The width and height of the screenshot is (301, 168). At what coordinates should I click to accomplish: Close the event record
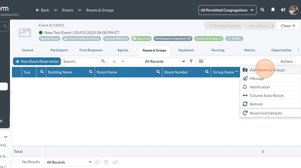pyautogui.click(x=288, y=26)
